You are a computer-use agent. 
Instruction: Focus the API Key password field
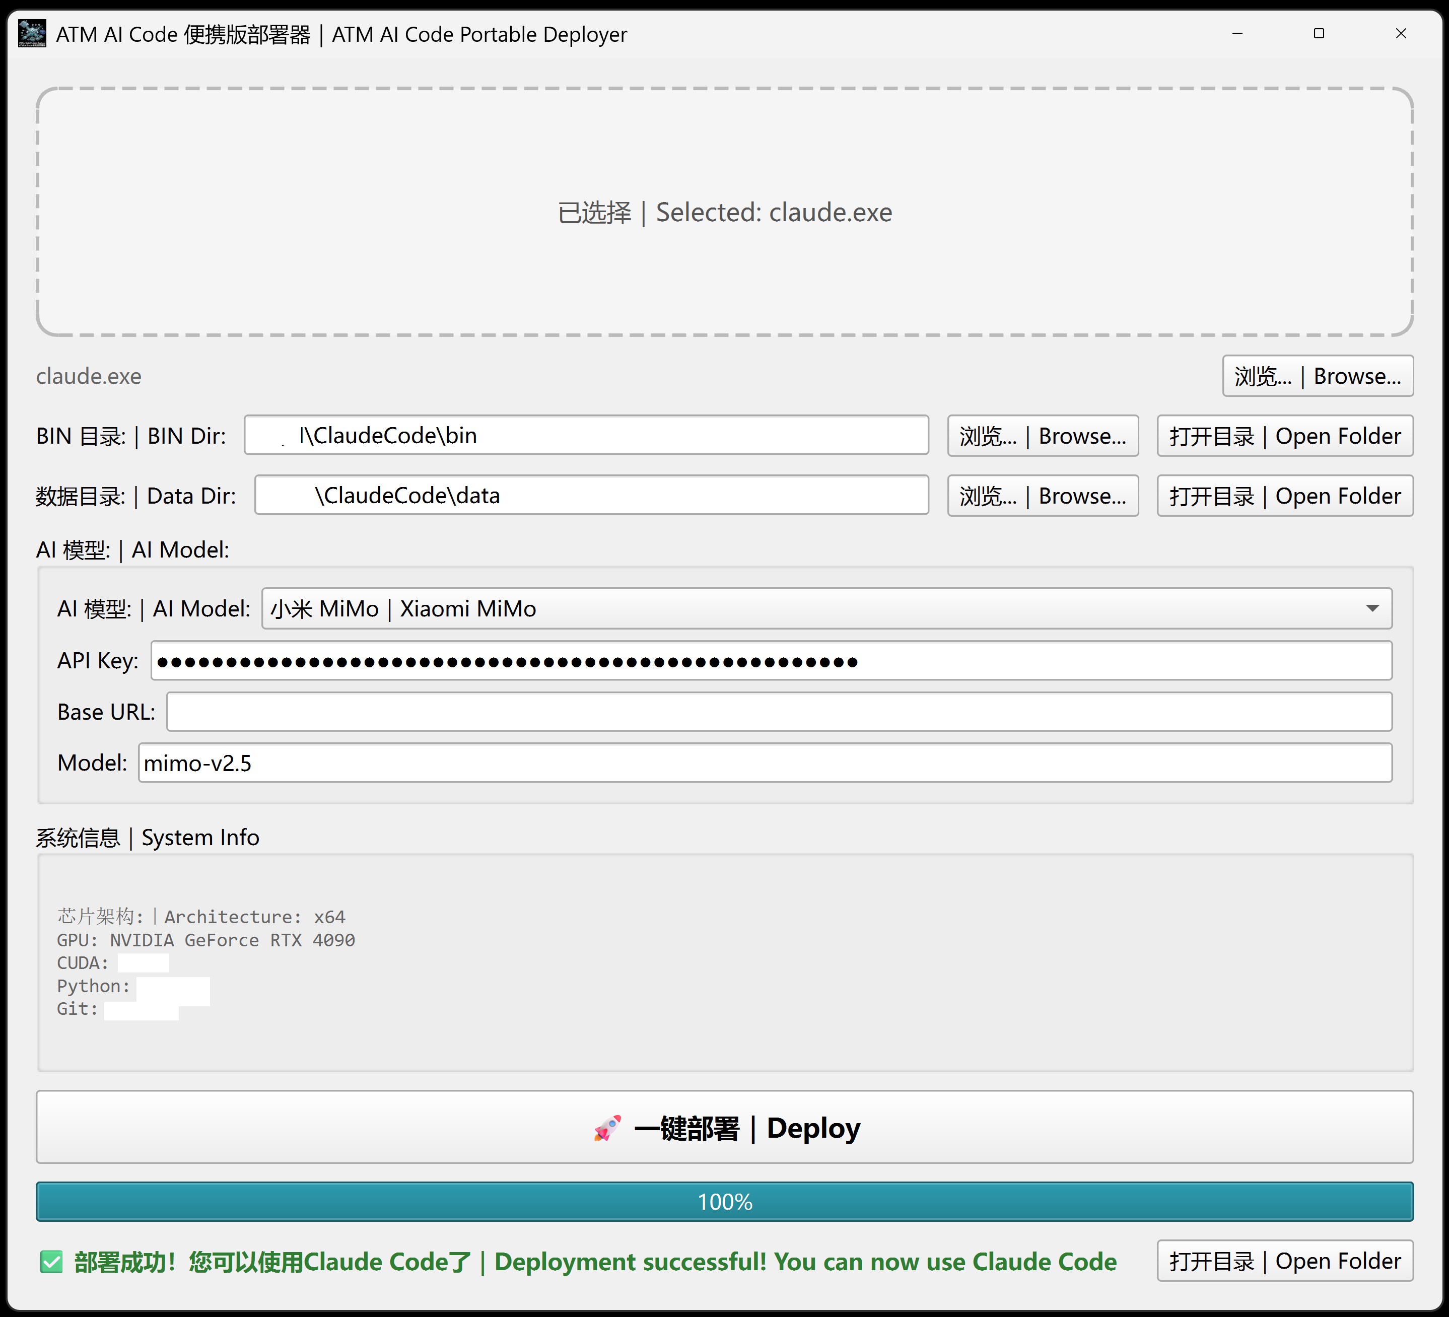coord(771,661)
